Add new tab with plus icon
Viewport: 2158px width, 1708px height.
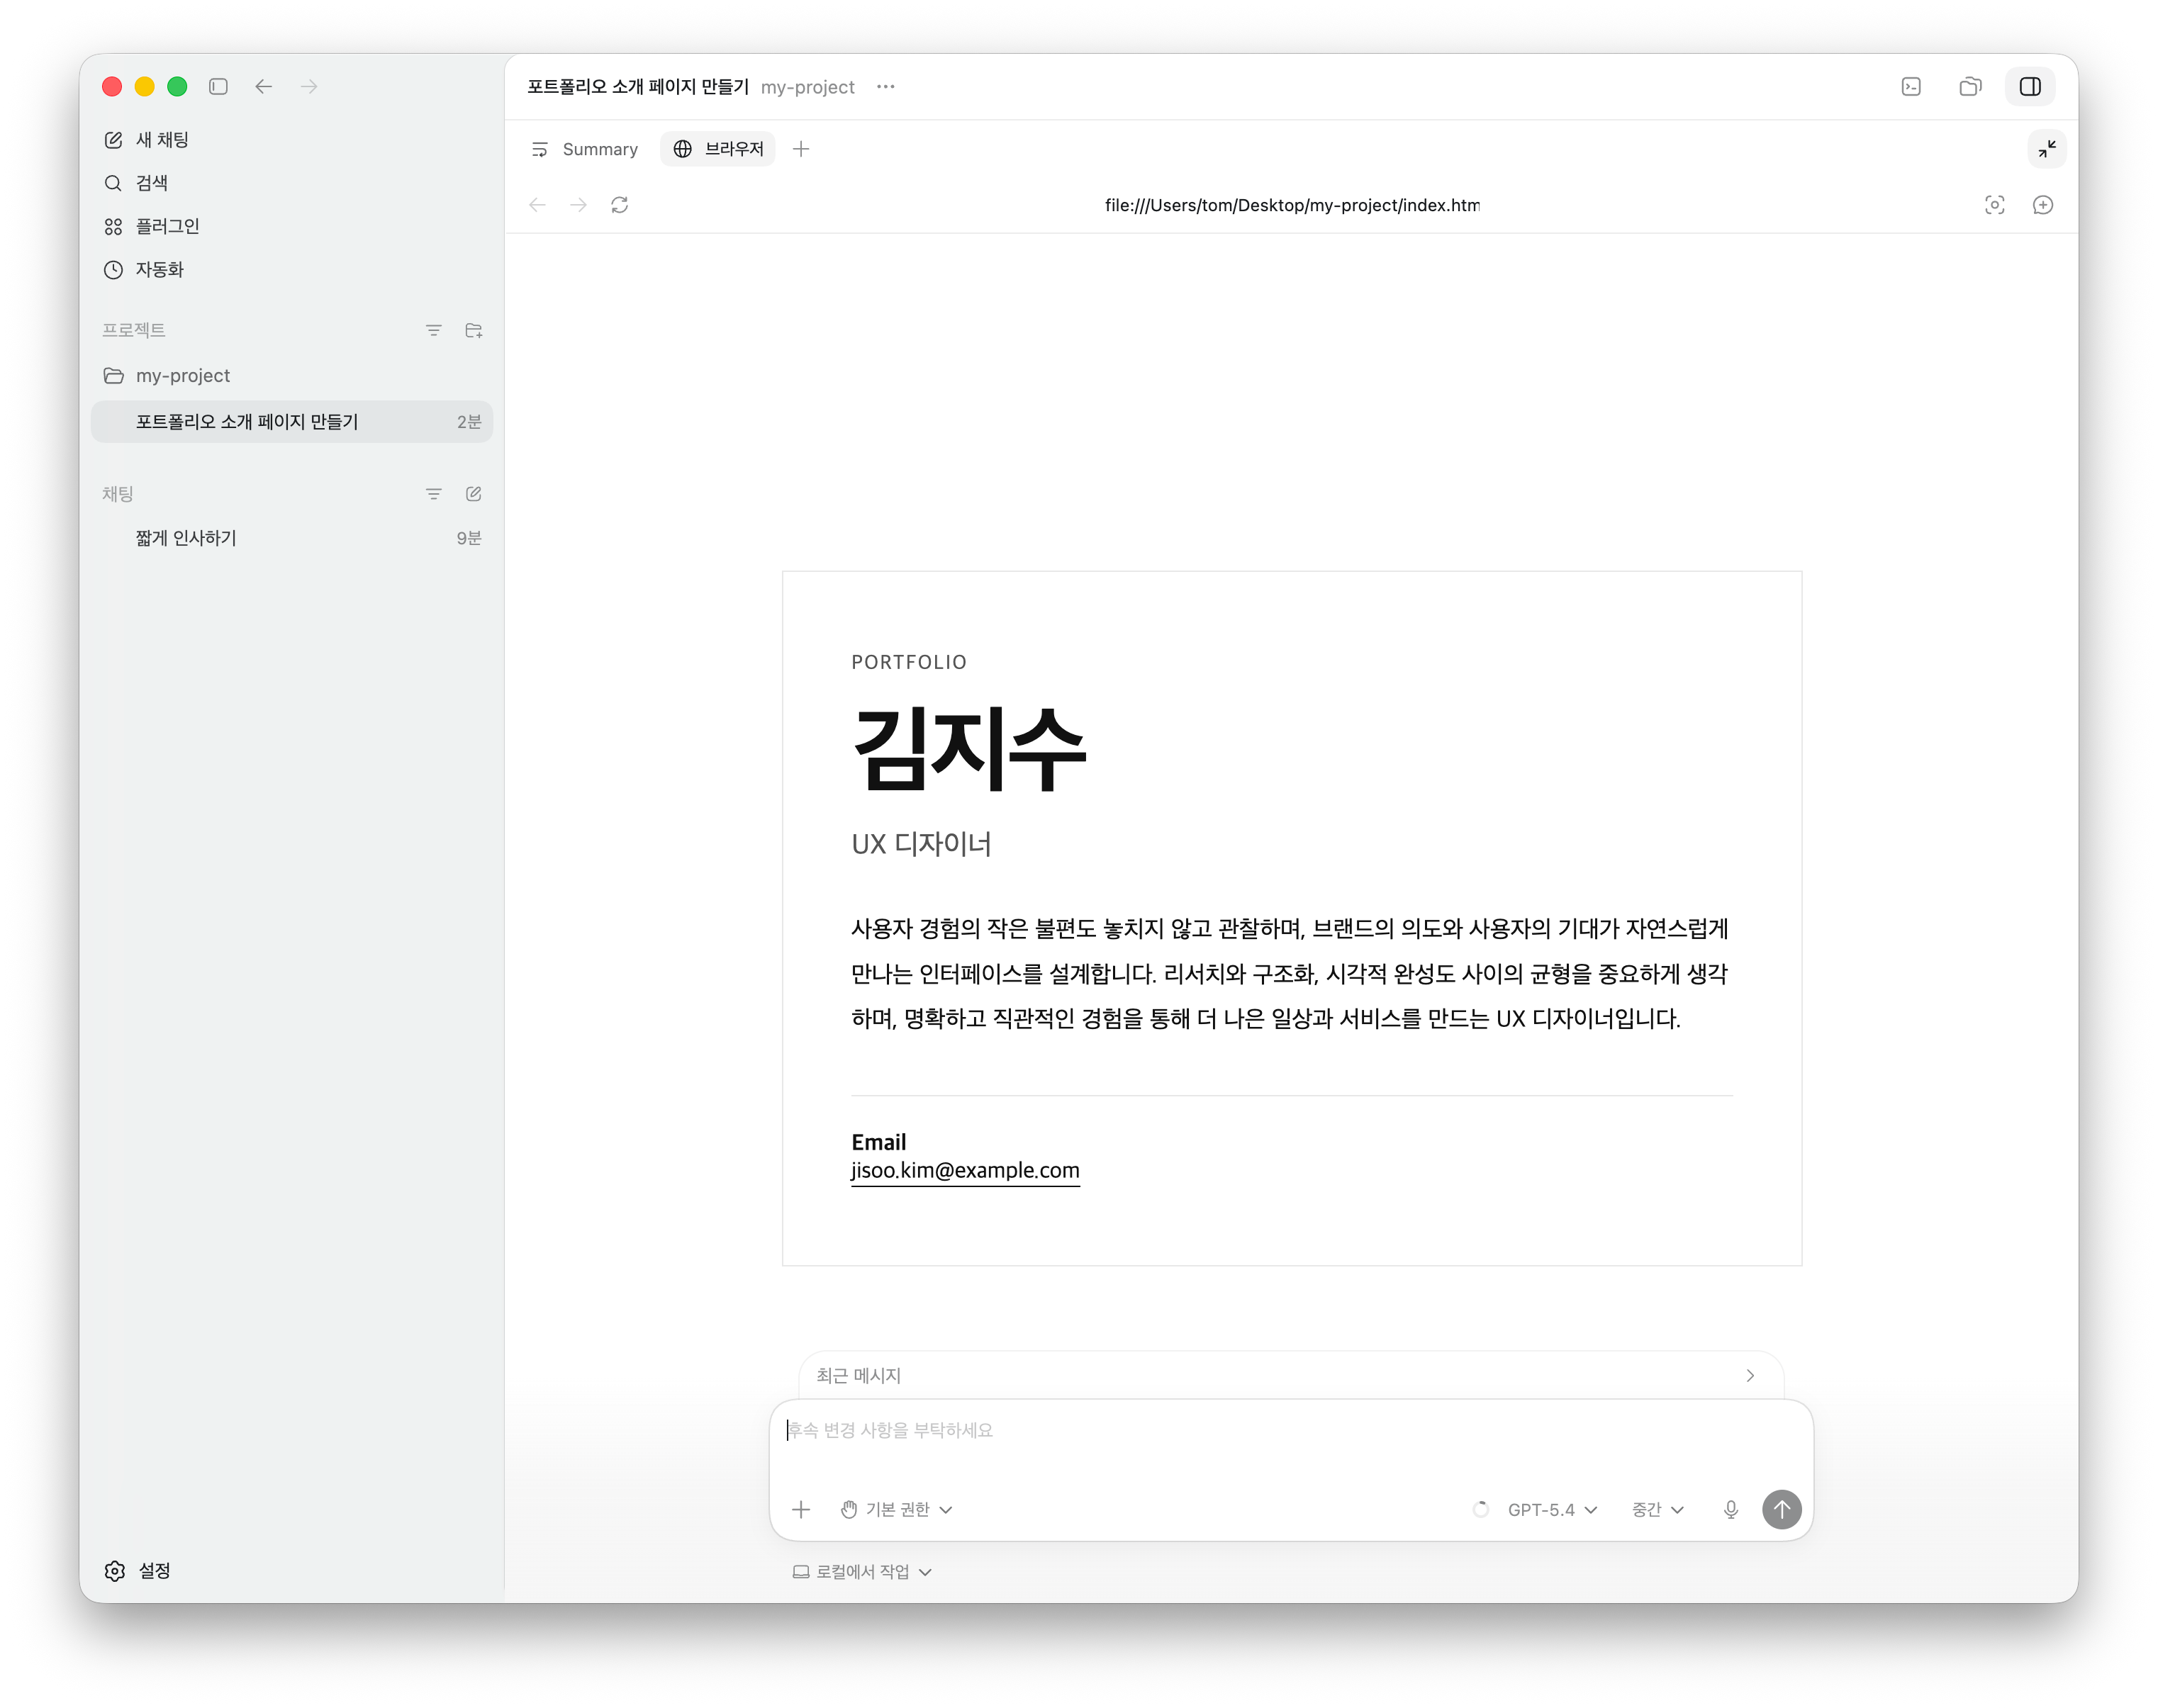pyautogui.click(x=800, y=149)
